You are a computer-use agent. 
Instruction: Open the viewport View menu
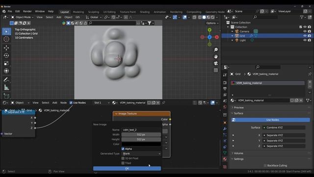point(39,17)
